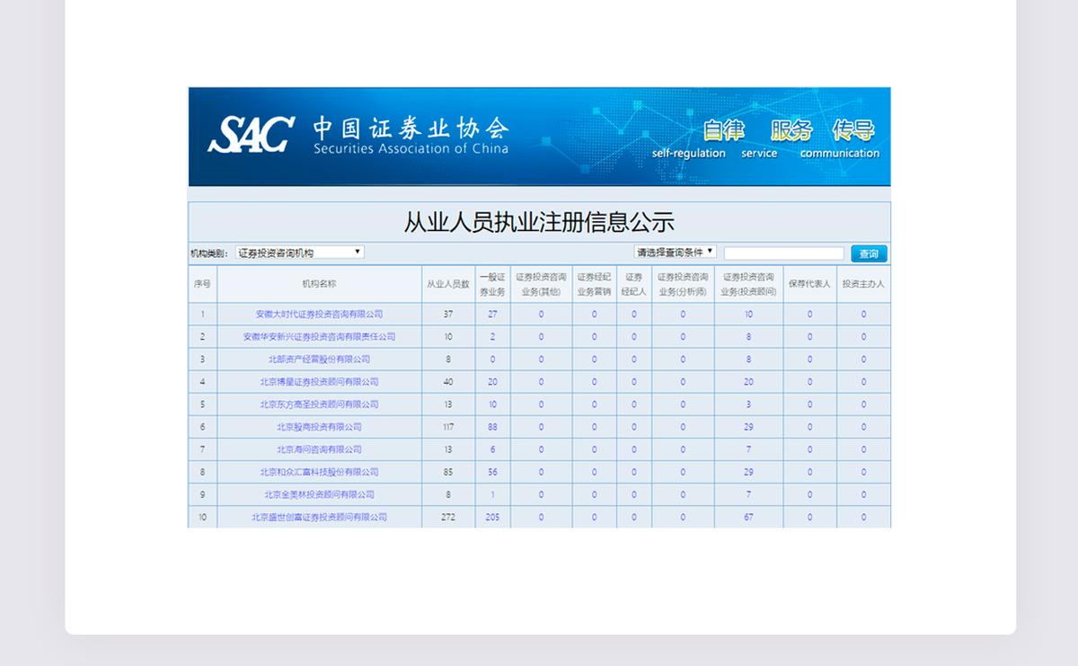
Task: Click the 查询 search button
Action: (868, 253)
